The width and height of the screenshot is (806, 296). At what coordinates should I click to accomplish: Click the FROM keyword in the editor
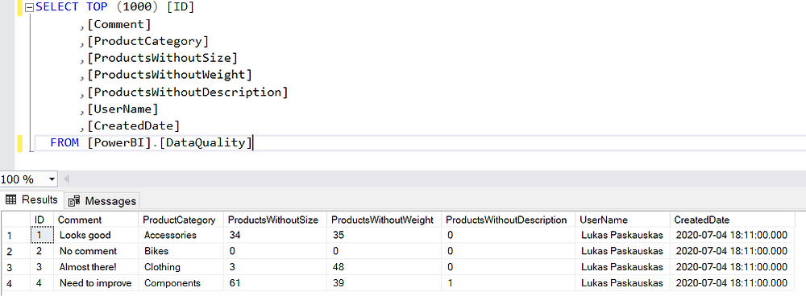pos(64,142)
